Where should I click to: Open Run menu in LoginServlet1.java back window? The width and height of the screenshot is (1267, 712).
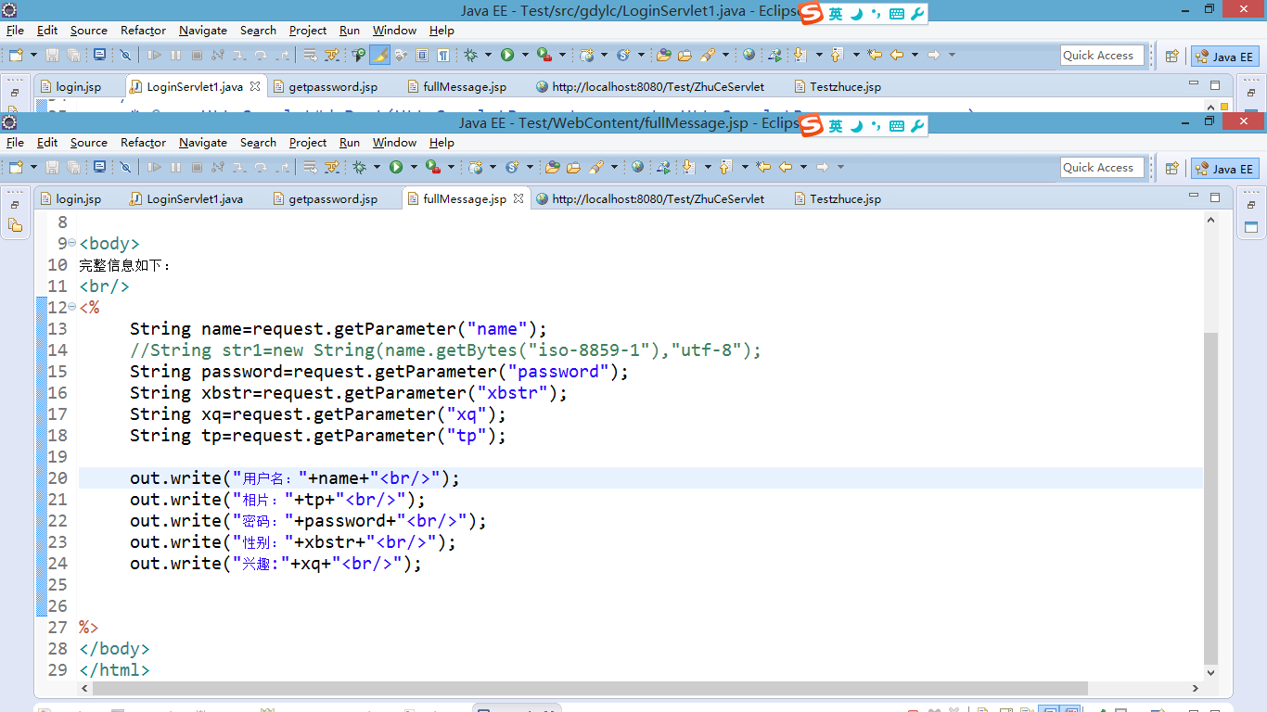click(x=350, y=31)
